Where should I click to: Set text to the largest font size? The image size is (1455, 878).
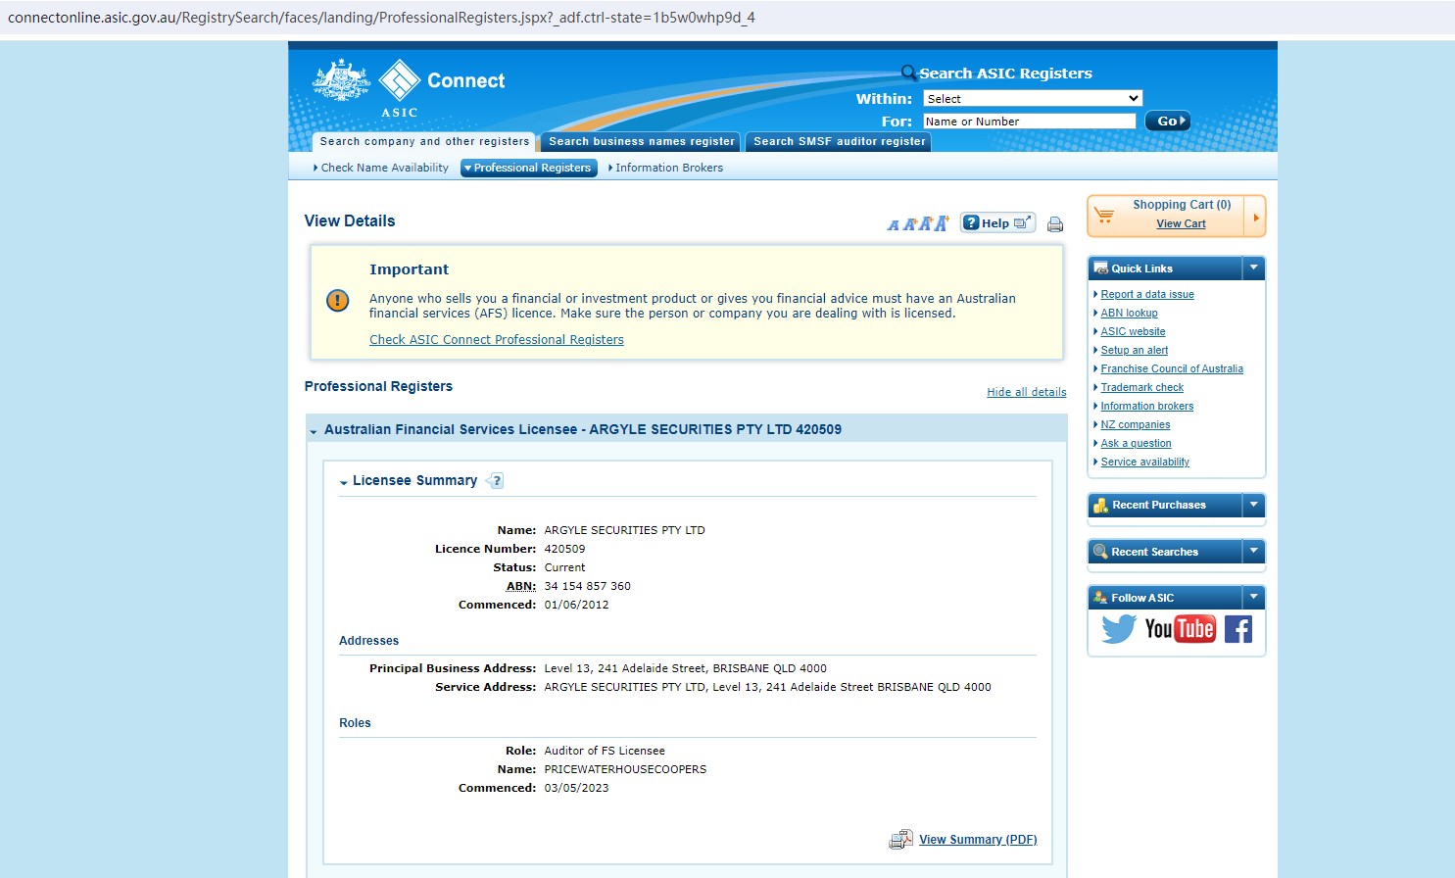(941, 223)
